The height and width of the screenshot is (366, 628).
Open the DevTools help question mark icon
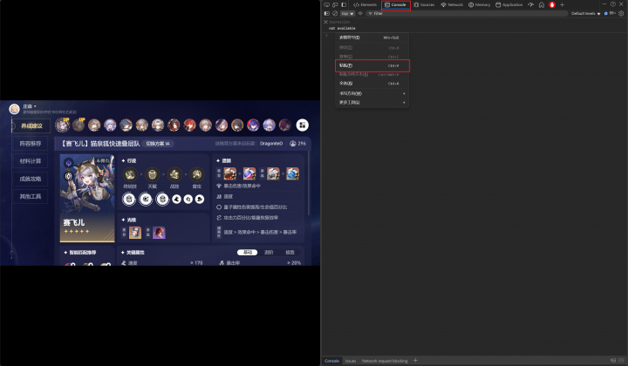pos(613,4)
